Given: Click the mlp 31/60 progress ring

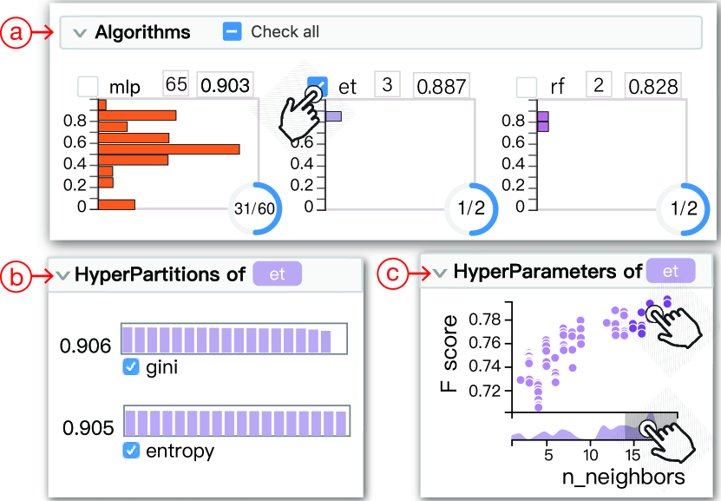Looking at the screenshot, I should click(x=254, y=208).
